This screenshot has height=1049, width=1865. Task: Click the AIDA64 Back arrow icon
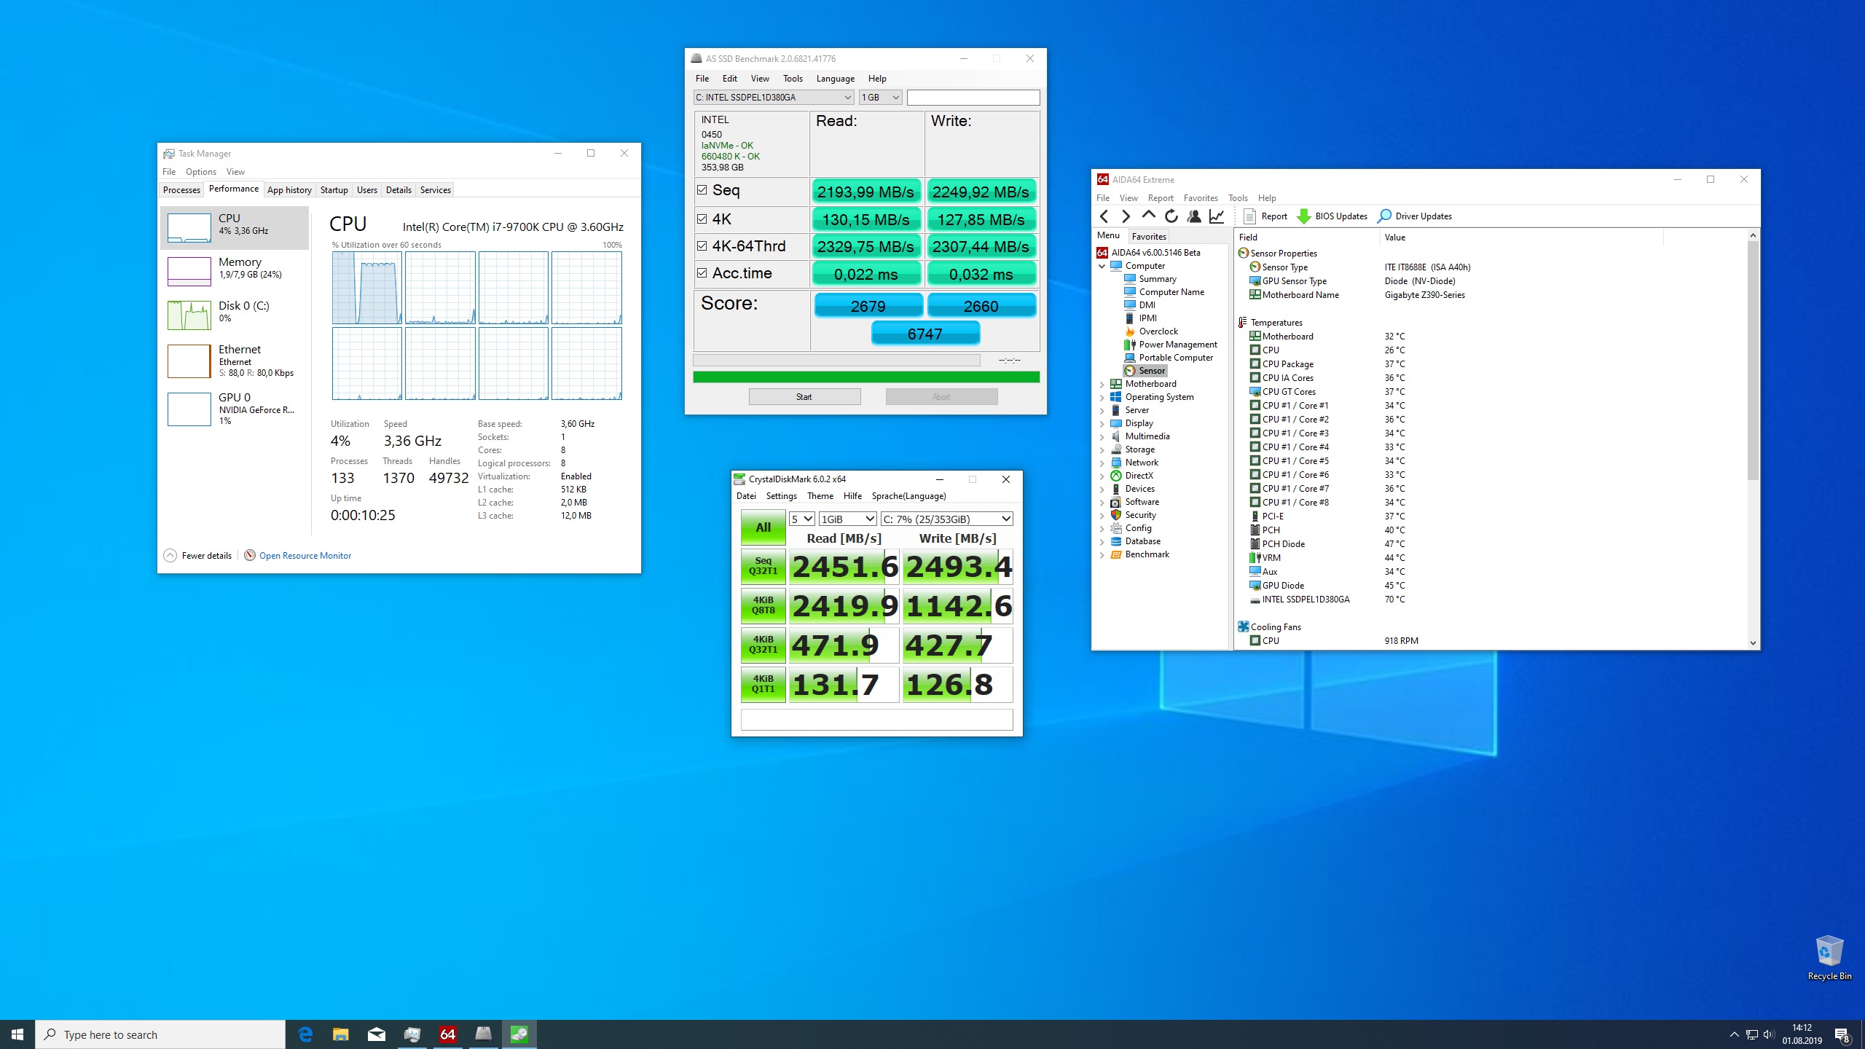(1104, 216)
